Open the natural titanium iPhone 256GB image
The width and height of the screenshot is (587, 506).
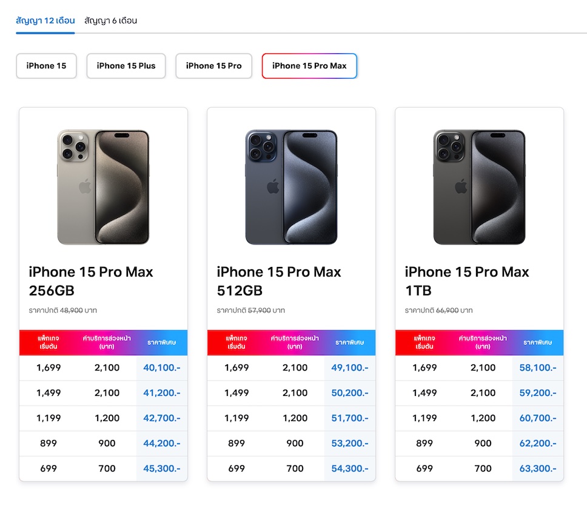click(x=103, y=187)
